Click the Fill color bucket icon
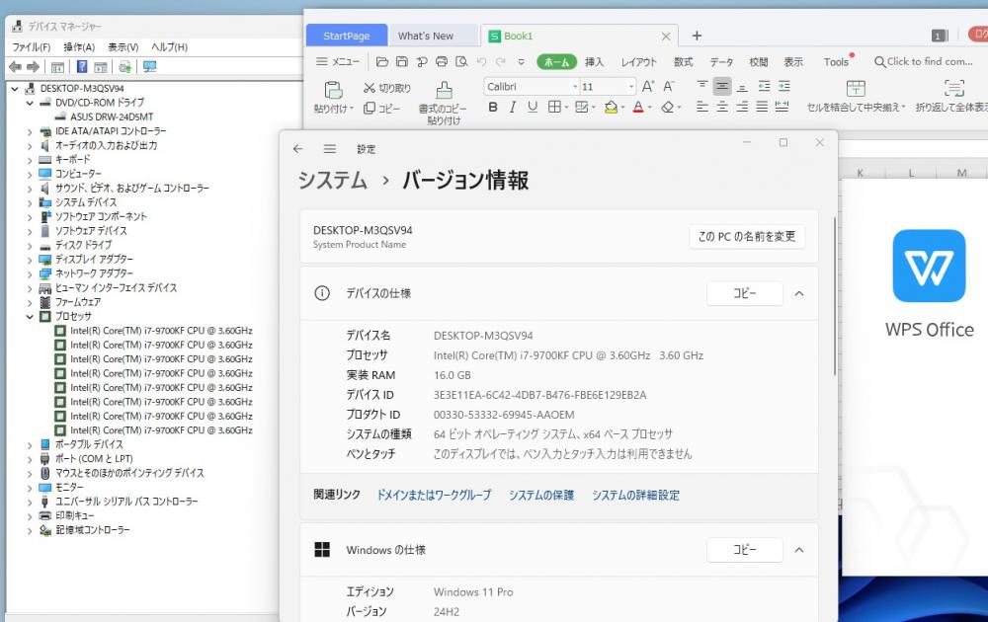Screen dimensions: 988x622 pyautogui.click(x=610, y=108)
